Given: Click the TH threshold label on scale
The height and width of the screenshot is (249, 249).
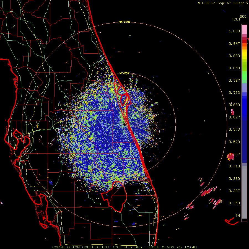Looking at the screenshot, I should (x=238, y=216).
